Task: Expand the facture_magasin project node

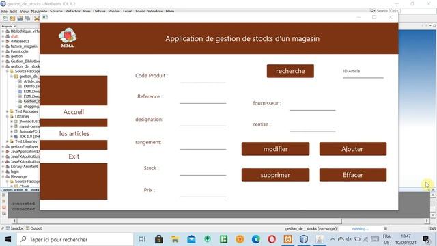Action: point(3,46)
